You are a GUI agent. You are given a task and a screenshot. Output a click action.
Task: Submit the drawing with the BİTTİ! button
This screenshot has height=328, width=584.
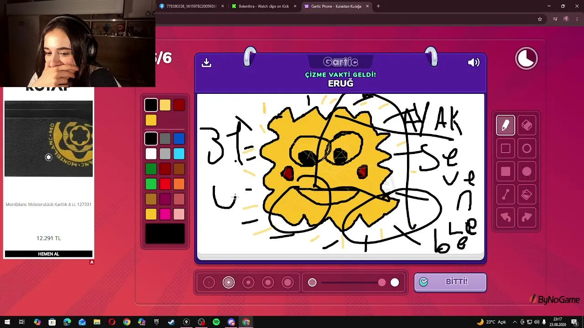(450, 282)
